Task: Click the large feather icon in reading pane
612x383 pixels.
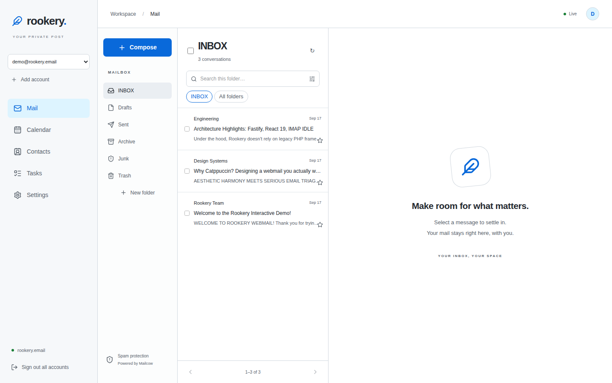Action: [x=470, y=167]
